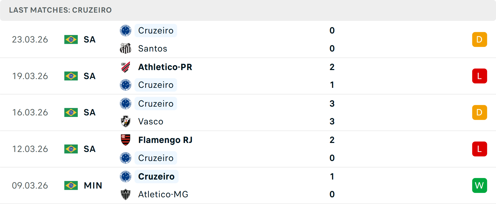Click the Athletico-PR club badge
The image size is (496, 204).
point(126,67)
